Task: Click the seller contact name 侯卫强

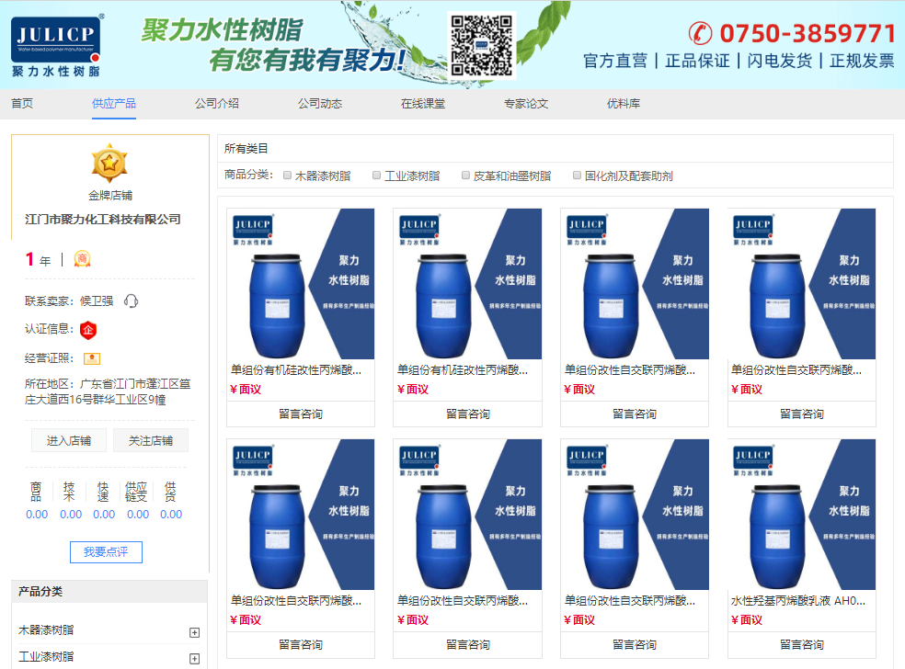Action: coord(97,301)
